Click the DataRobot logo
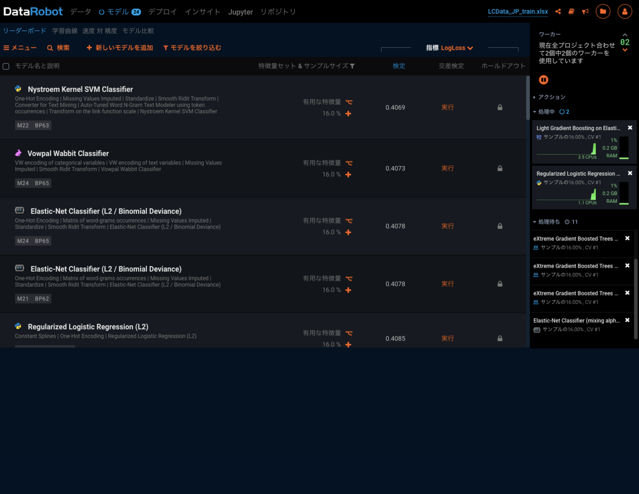 pos(33,11)
